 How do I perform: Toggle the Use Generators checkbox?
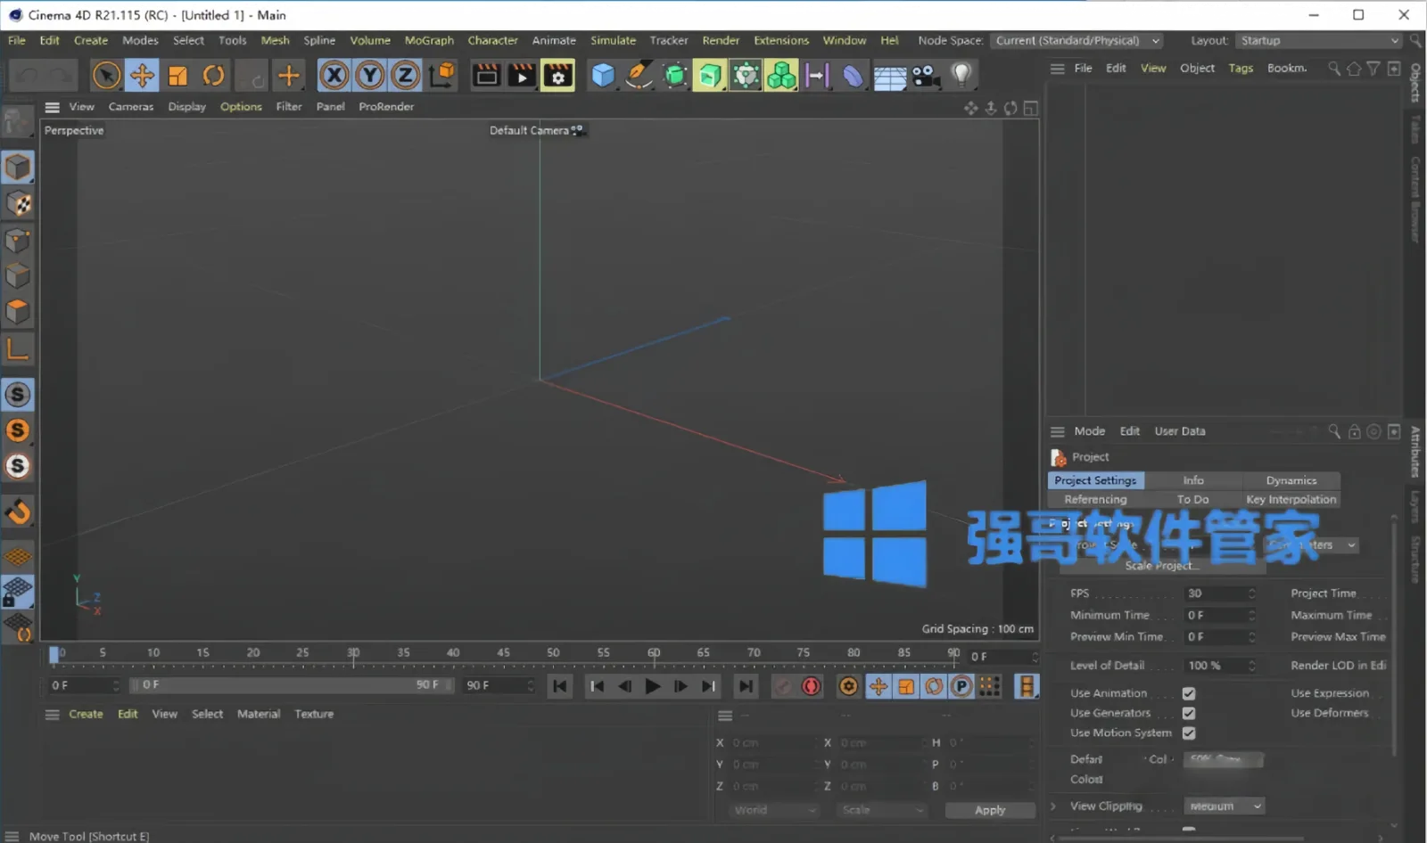(1189, 713)
